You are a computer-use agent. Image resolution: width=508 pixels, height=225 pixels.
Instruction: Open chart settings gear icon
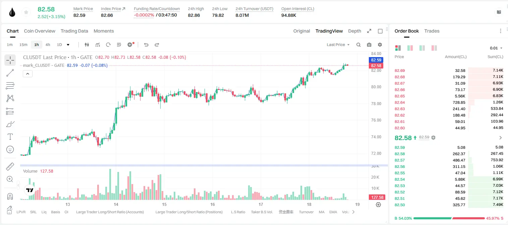click(x=380, y=45)
